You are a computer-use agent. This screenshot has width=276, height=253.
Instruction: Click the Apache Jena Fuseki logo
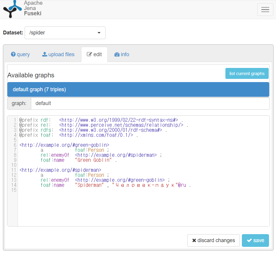coord(12,9)
